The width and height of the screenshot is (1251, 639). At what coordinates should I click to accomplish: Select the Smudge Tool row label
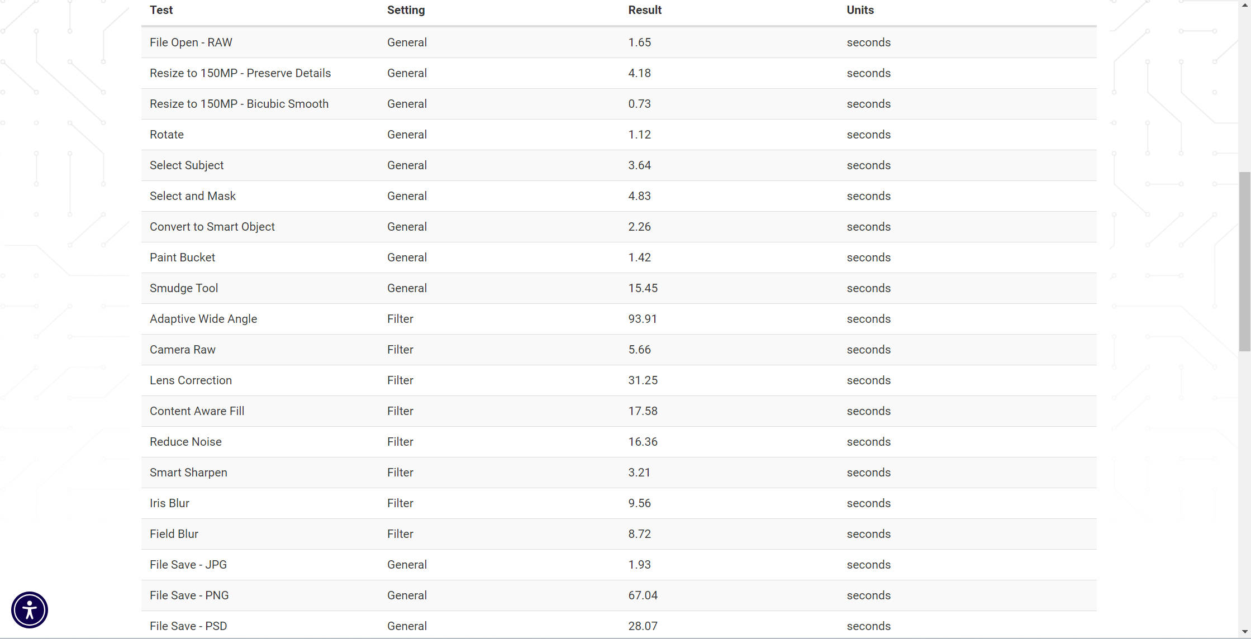[184, 288]
